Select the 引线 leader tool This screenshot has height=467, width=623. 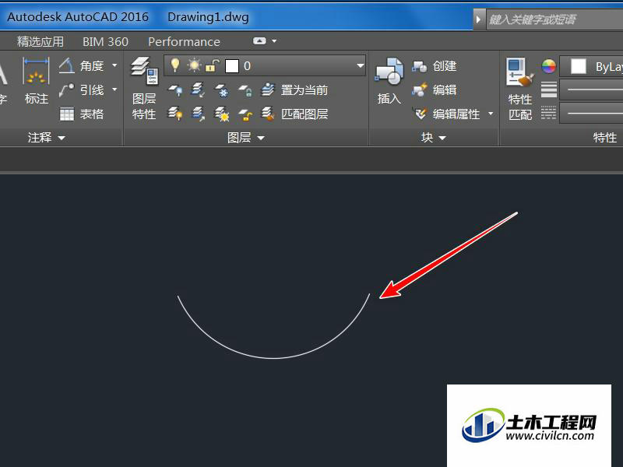[x=82, y=90]
